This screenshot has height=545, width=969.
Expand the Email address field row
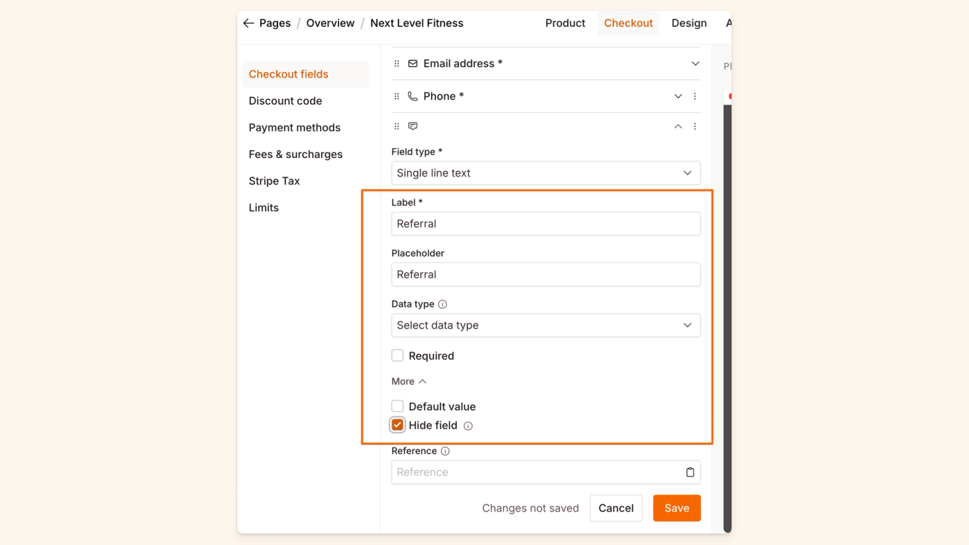(695, 64)
